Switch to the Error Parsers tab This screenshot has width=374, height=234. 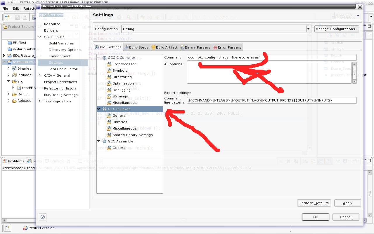[x=227, y=47]
